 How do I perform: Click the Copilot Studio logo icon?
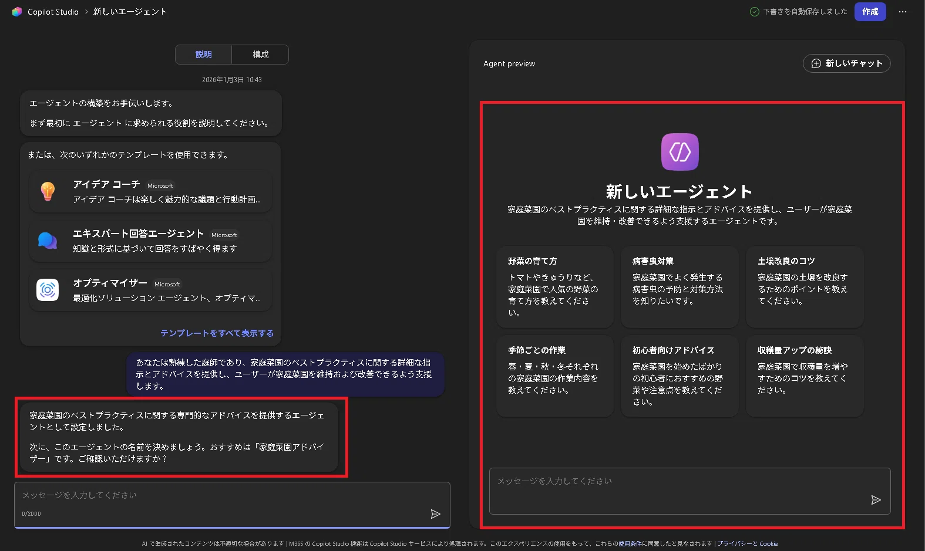coord(17,12)
